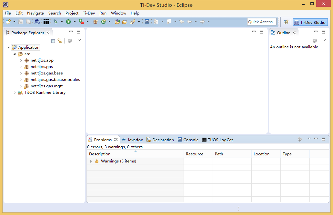Switch to the Javadoc tab
Screen dimensions: 333x215
point(133,140)
